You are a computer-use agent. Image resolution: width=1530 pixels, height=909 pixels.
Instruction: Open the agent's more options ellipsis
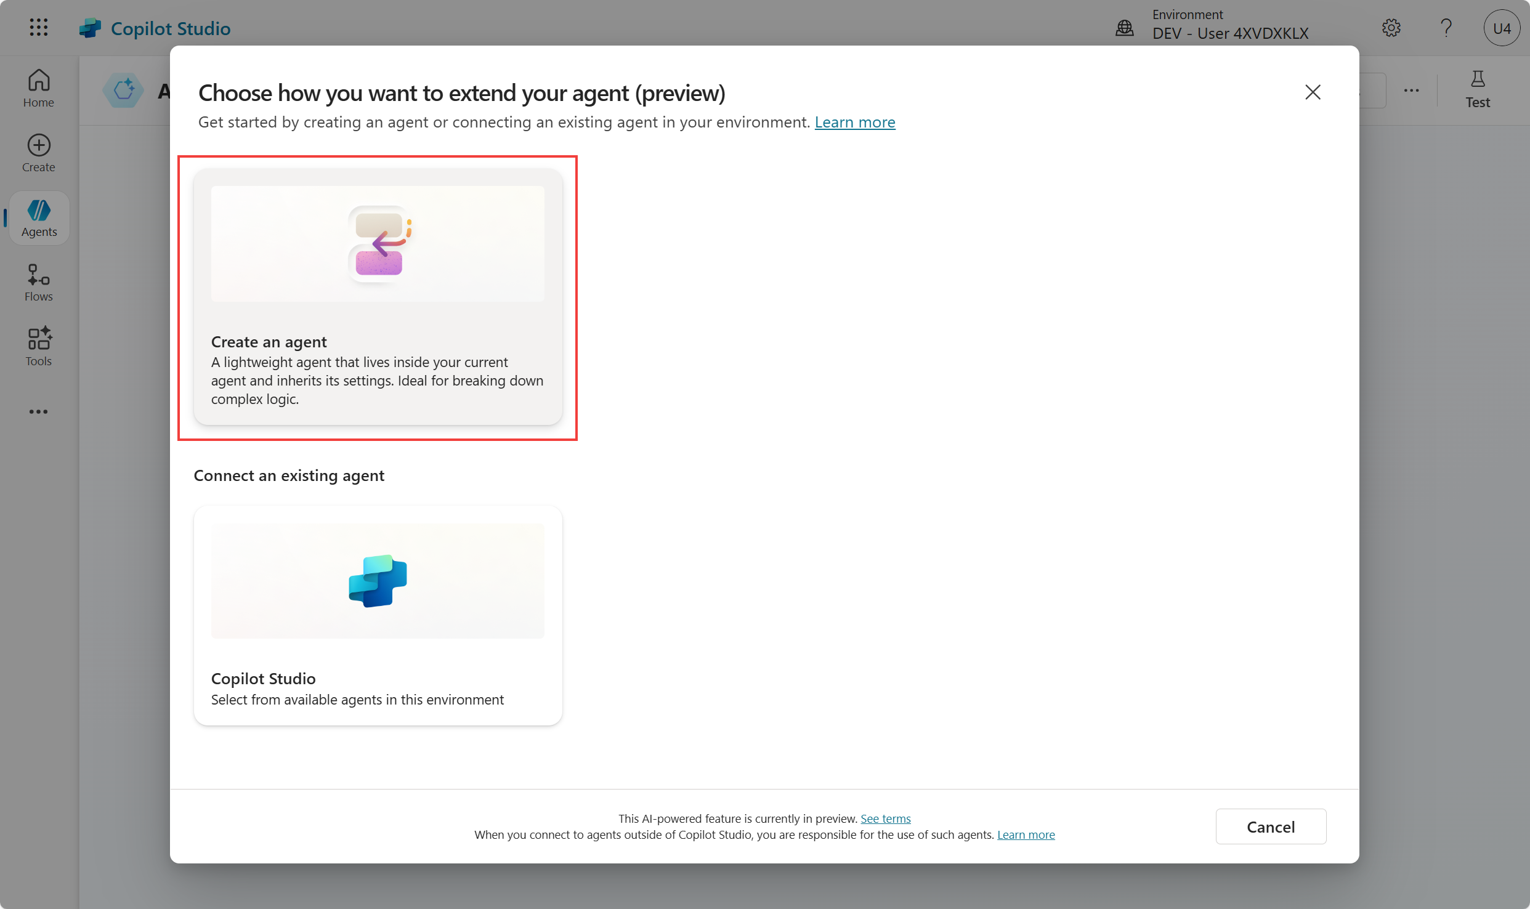tap(1411, 91)
